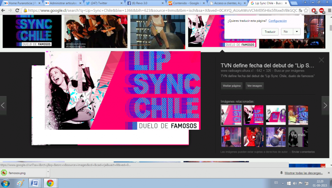Image resolution: width=332 pixels, height=188 pixels.
Task: Click the Ver imagen button
Action: (255, 86)
